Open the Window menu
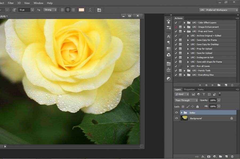Viewport: 240px width, 159px height. coord(38,3)
